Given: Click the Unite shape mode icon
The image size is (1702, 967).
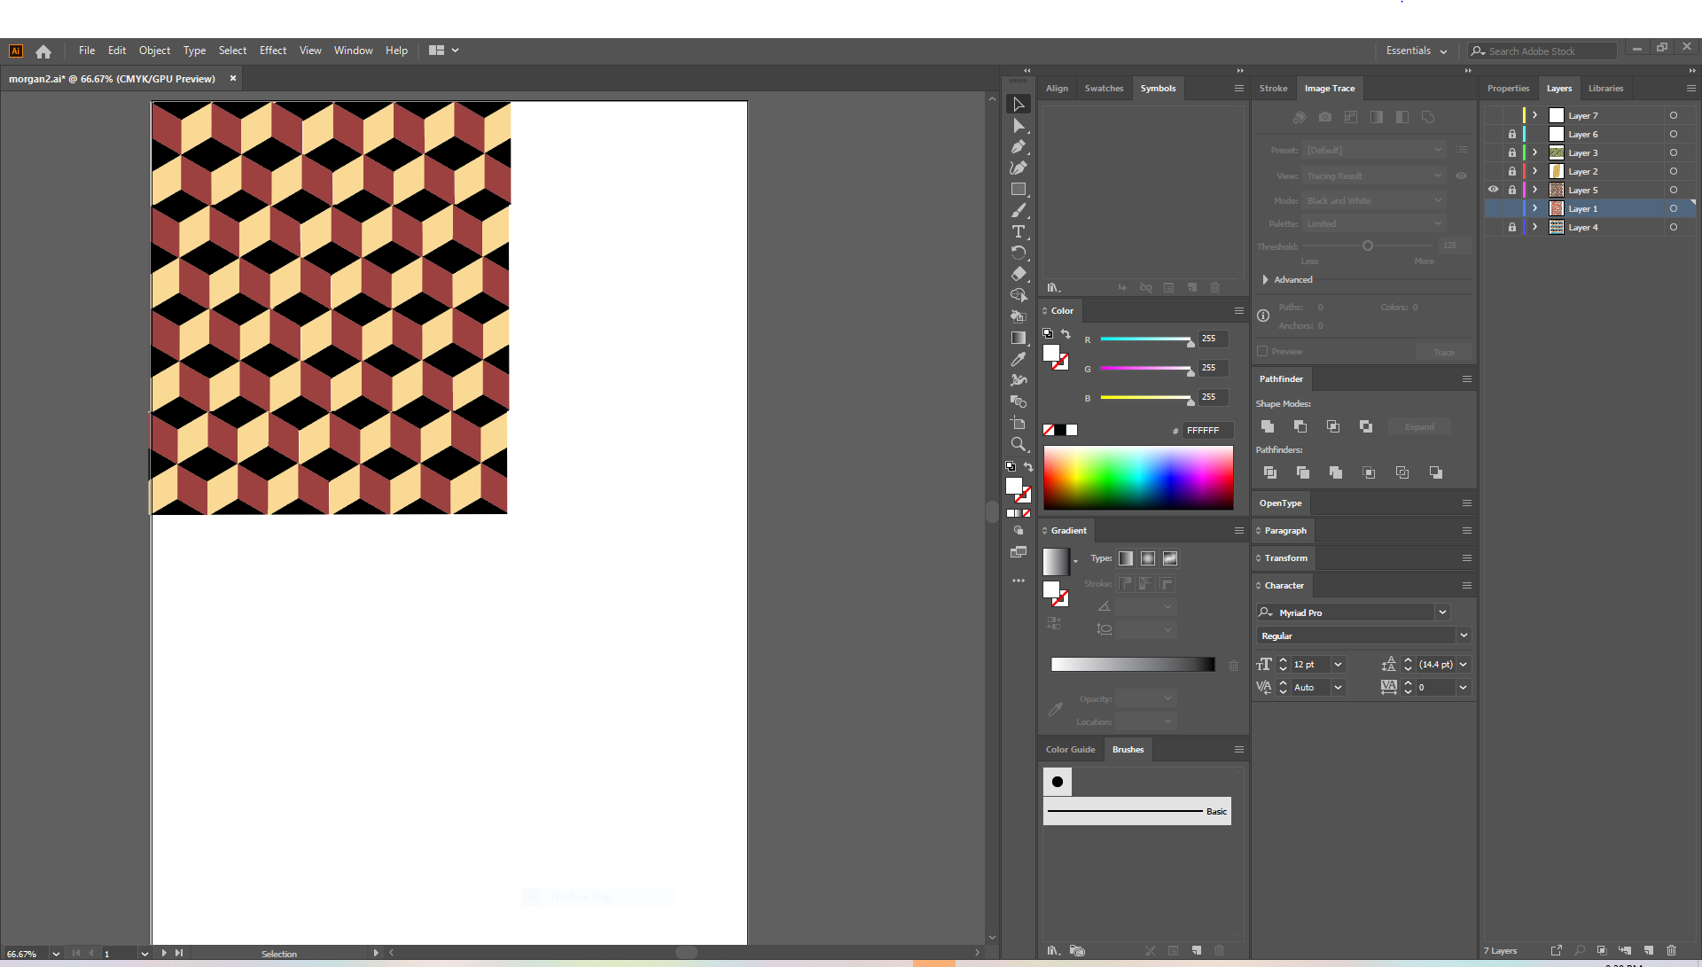Looking at the screenshot, I should (x=1268, y=426).
